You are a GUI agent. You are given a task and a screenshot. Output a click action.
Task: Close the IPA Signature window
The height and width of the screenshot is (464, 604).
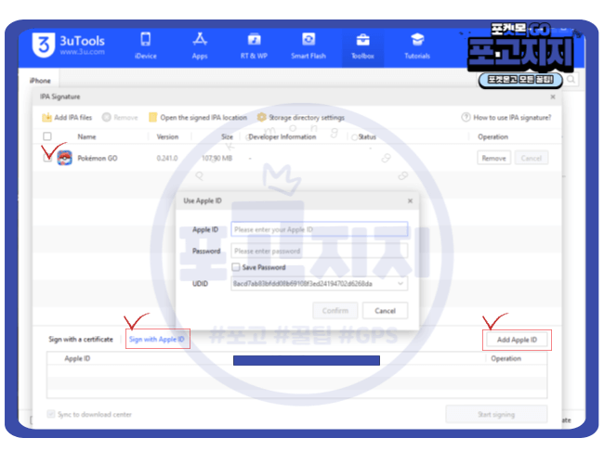click(x=553, y=97)
